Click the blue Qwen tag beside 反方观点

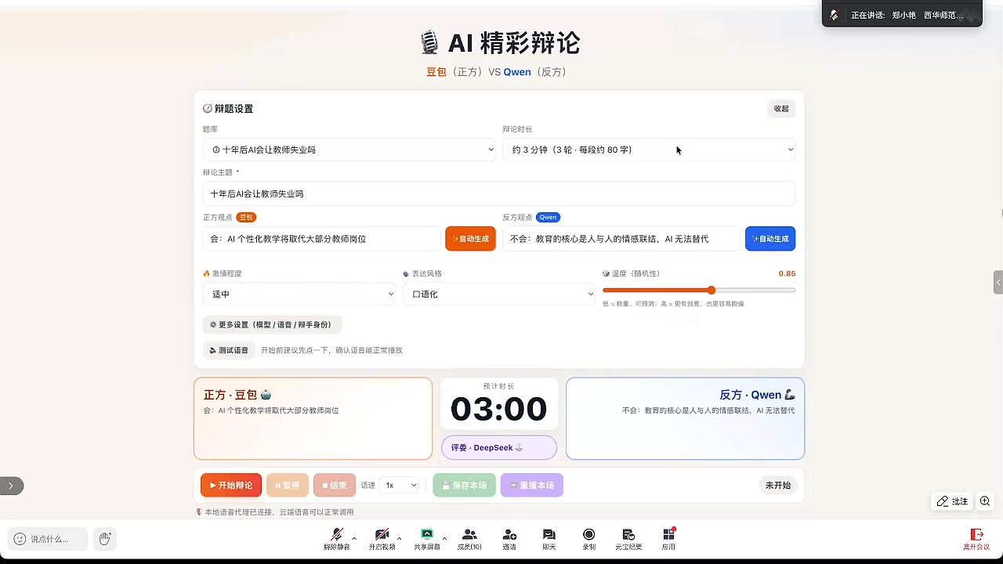[548, 217]
